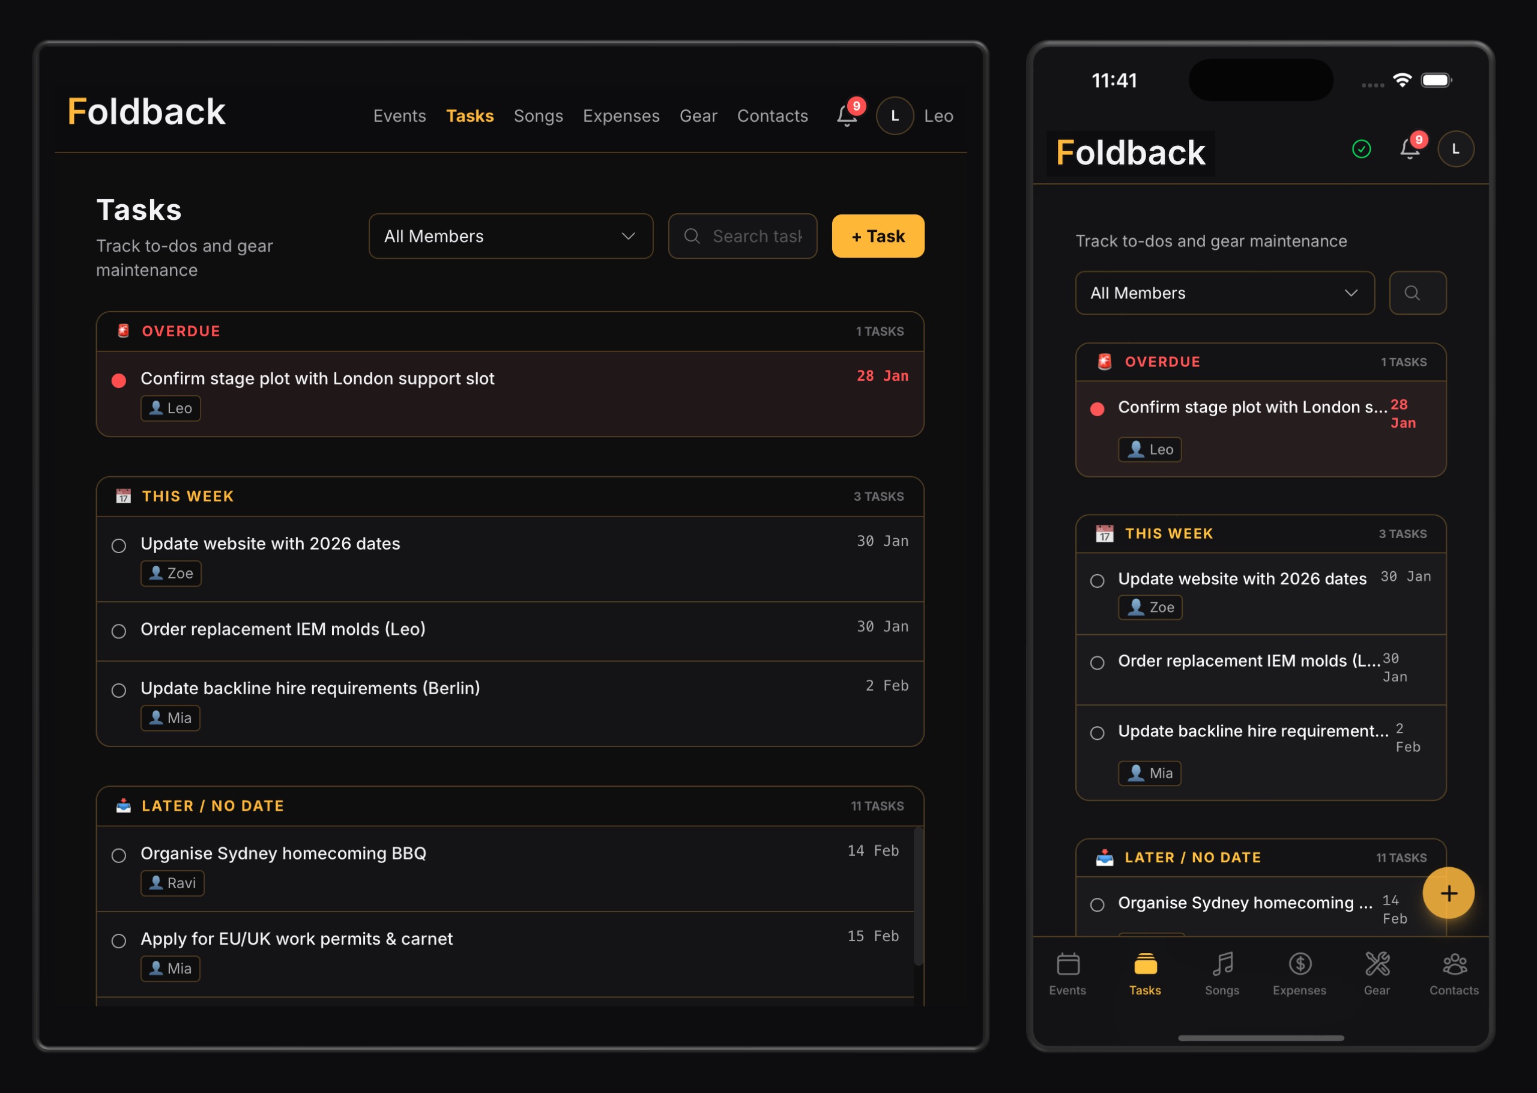Screen dimensions: 1537x1093
Task: Open Songs in mobile bottom bar
Action: click(x=1222, y=973)
